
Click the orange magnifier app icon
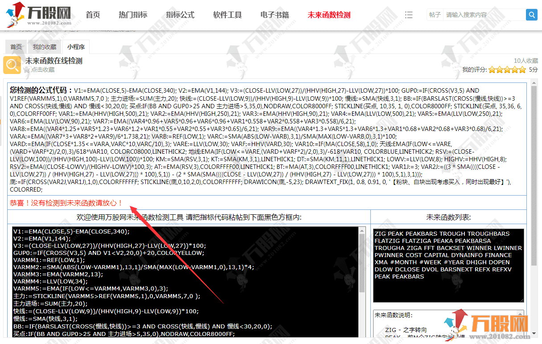[x=12, y=65]
